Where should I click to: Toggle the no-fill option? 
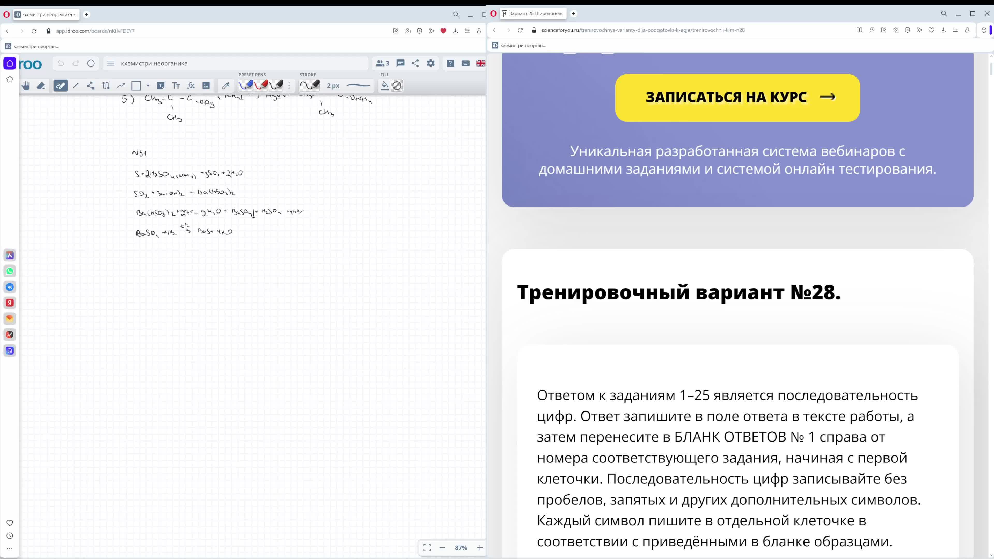click(x=397, y=86)
